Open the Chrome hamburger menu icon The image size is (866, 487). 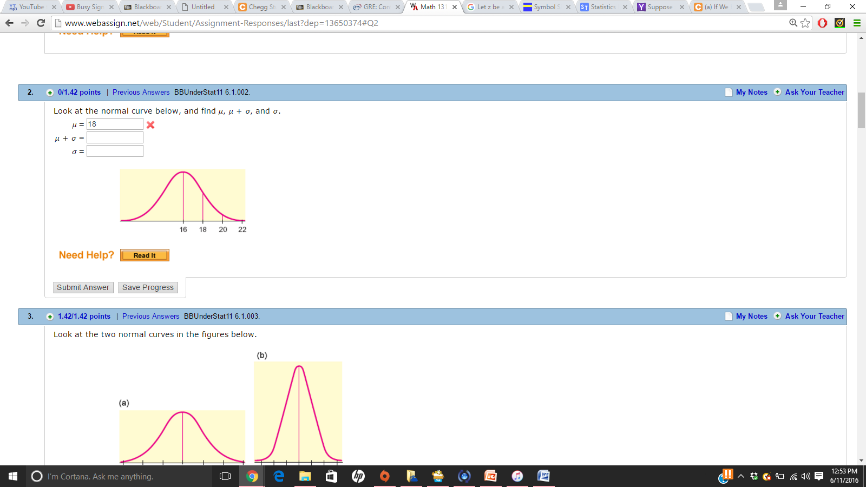[857, 23]
